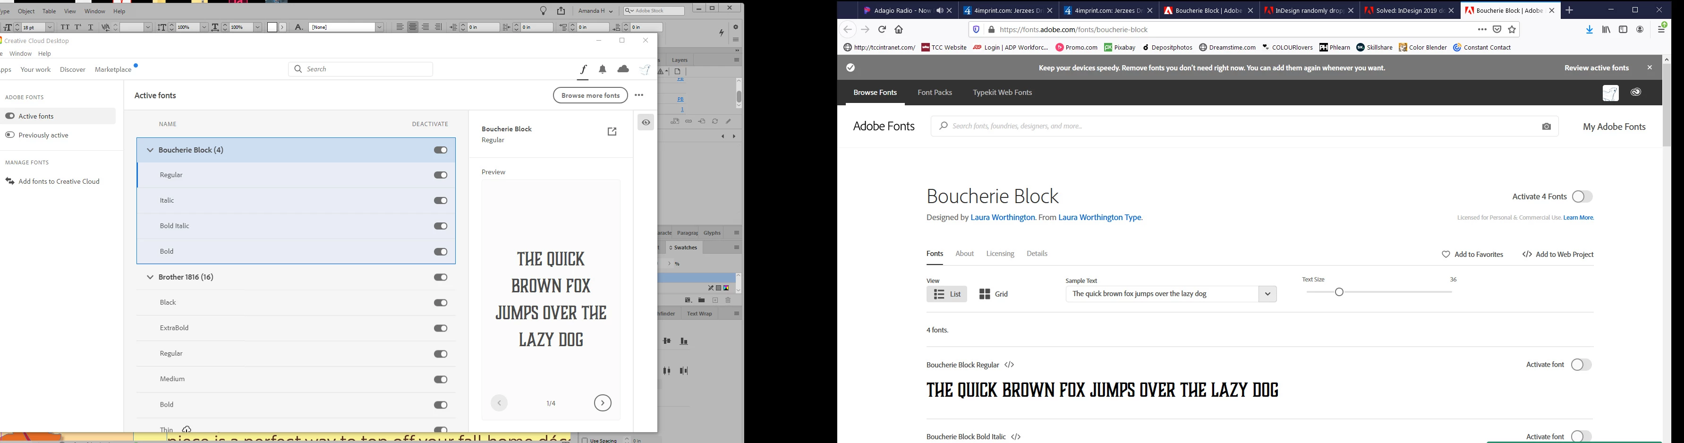Open Boucherie Block in browser via external link icon
The height and width of the screenshot is (443, 1684).
(612, 131)
